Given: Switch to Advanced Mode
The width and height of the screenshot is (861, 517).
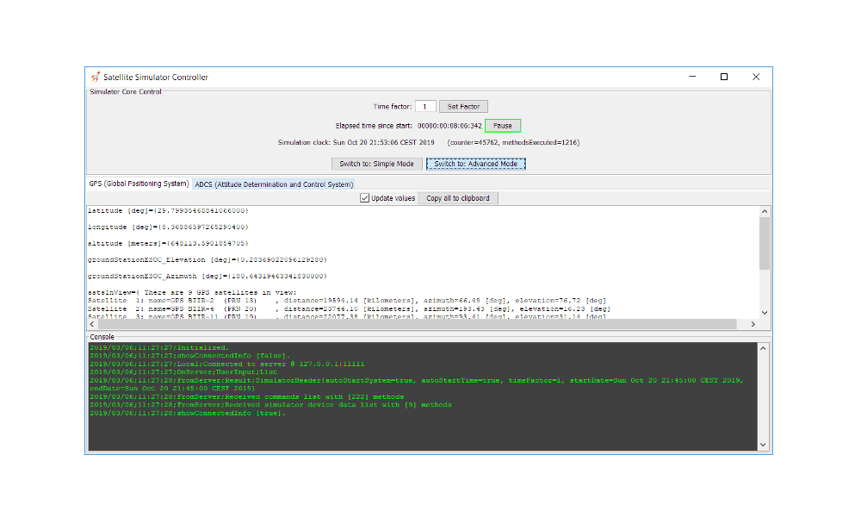Looking at the screenshot, I should pyautogui.click(x=475, y=164).
